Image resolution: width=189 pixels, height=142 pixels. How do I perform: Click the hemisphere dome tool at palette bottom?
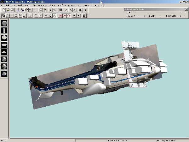tap(4, 74)
